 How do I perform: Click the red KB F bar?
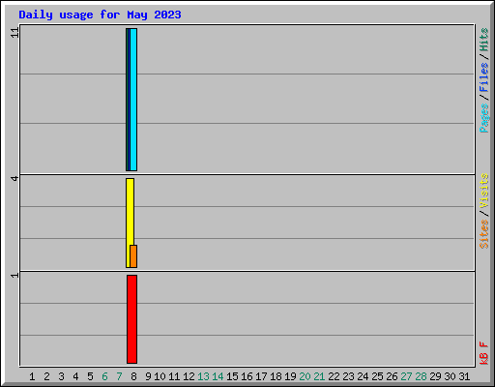131,319
